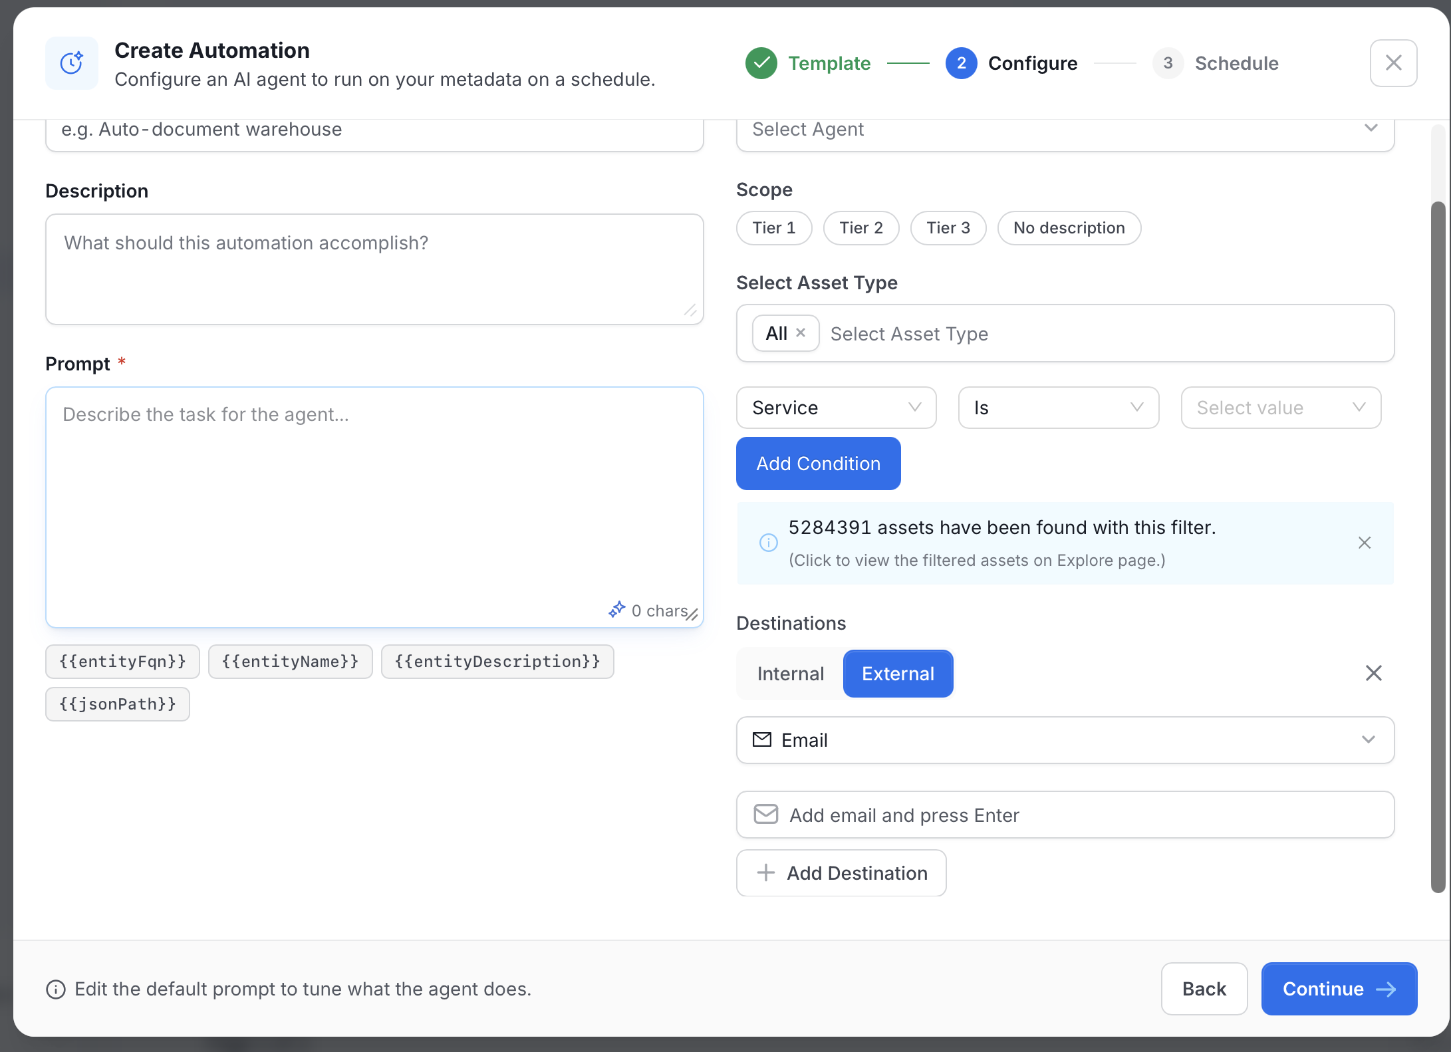
Task: Click the info icon in assets found alert
Action: coord(768,543)
